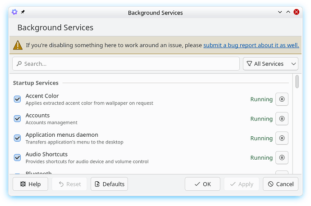Uncheck the Accent Color checkbox

[18, 99]
